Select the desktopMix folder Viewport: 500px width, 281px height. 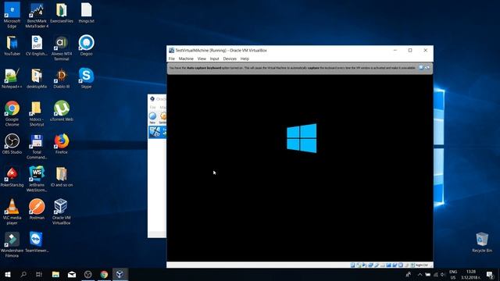click(37, 79)
